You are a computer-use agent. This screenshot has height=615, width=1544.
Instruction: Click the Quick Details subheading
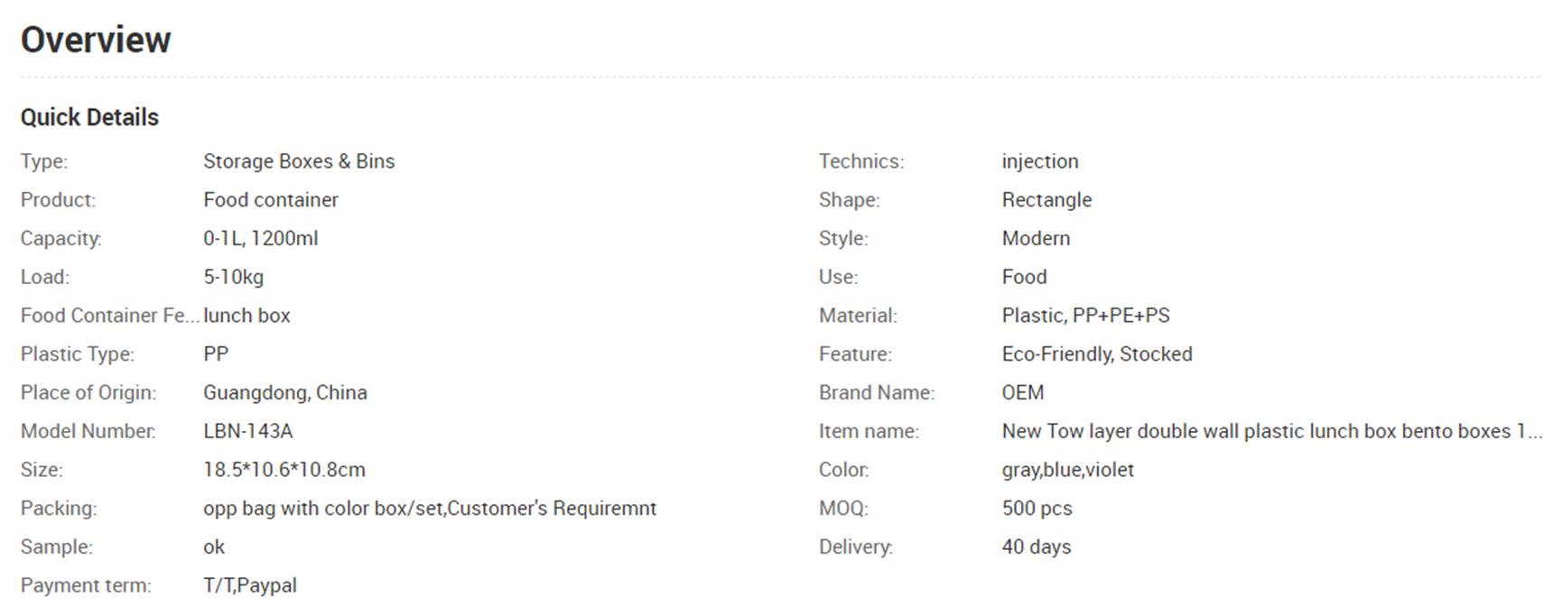(x=89, y=117)
